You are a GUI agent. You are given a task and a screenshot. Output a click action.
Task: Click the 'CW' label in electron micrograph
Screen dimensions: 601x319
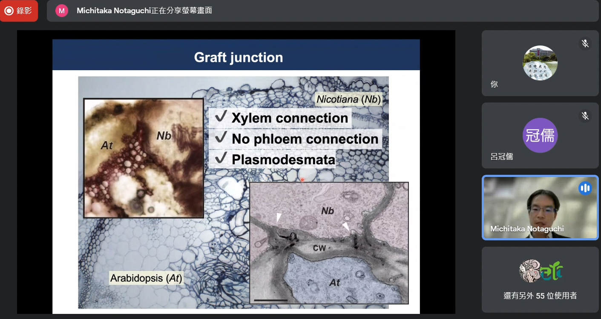click(x=319, y=248)
